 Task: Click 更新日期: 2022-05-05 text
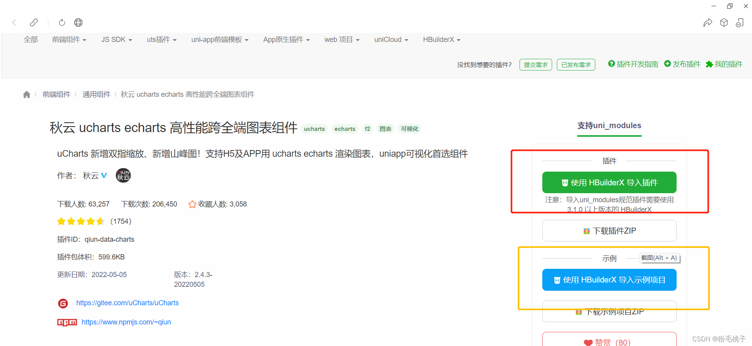point(92,275)
